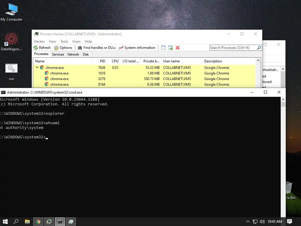301x226 pixels.
Task: Select chrome.exe process with PID 8164
Action: (x=144, y=84)
